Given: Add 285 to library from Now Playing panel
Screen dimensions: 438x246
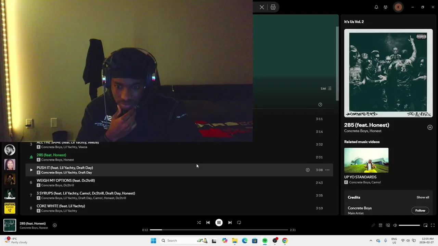Looking at the screenshot, I should [x=430, y=127].
